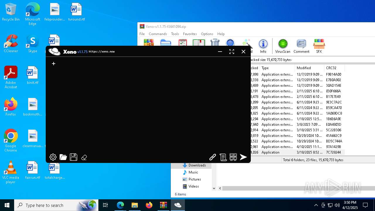Select CCleaner desktop shortcut
The width and height of the screenshot is (375, 211).
[11, 44]
